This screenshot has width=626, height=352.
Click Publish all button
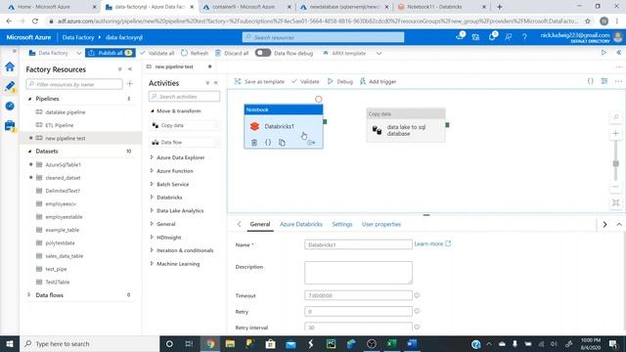(111, 53)
